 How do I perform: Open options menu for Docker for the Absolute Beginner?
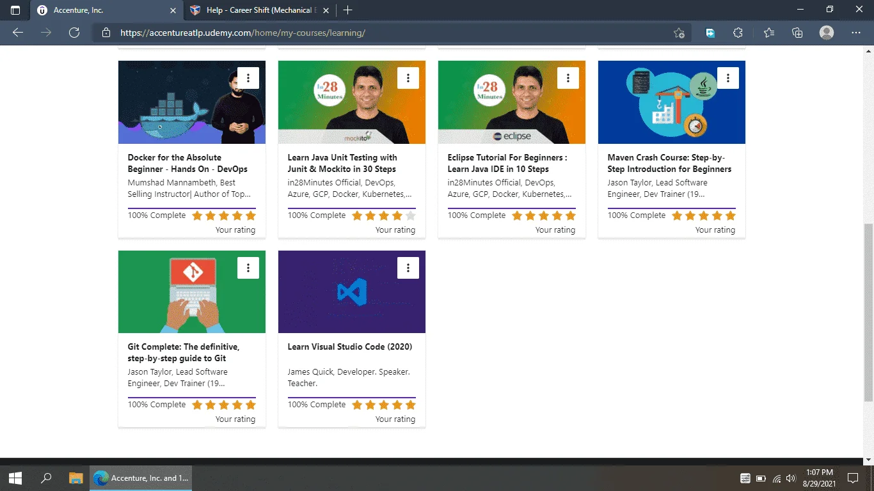tap(248, 78)
